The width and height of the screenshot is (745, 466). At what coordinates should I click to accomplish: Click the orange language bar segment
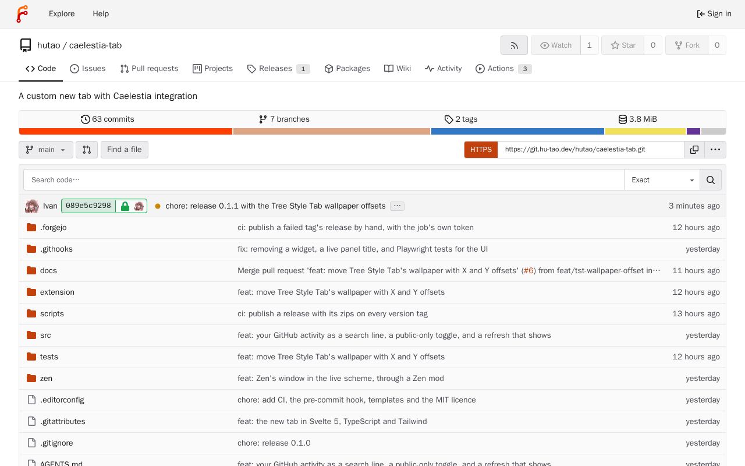click(x=126, y=132)
